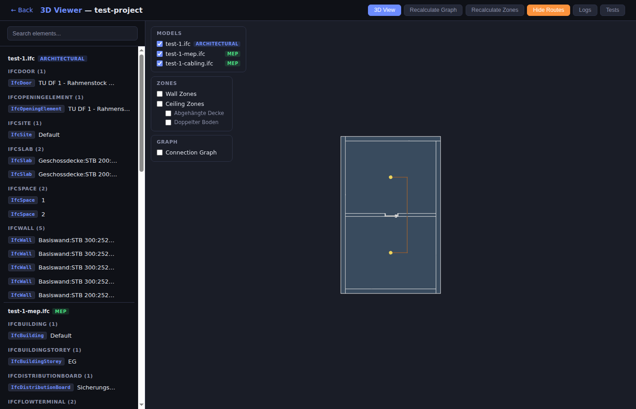Click the IFCWALL (5) group header
636x409 pixels.
click(26, 228)
